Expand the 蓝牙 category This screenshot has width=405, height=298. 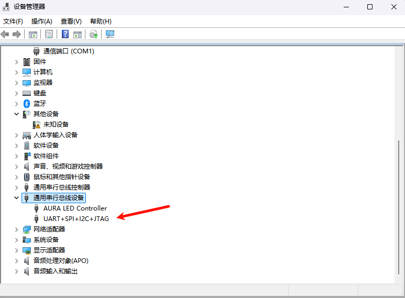click(17, 104)
